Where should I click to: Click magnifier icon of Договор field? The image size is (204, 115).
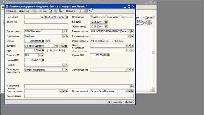(56, 46)
